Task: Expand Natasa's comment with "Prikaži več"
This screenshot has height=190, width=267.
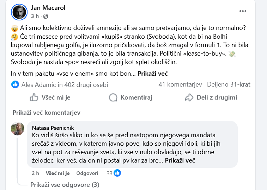Action: click(x=180, y=160)
